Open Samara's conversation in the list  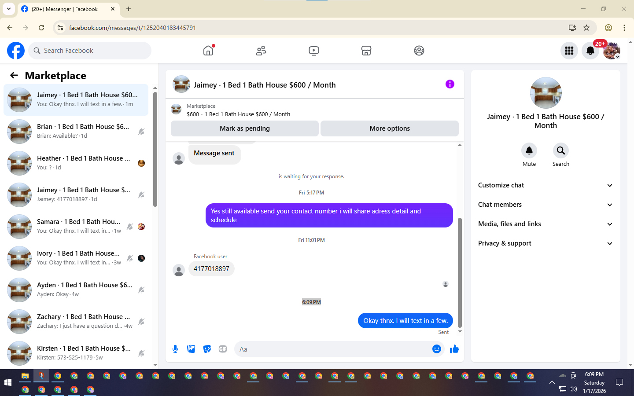[76, 227]
